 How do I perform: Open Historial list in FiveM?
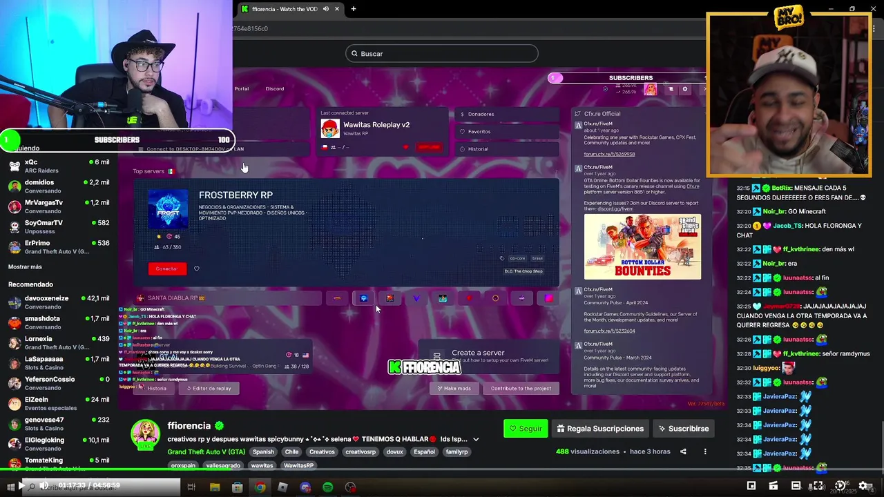(506, 148)
